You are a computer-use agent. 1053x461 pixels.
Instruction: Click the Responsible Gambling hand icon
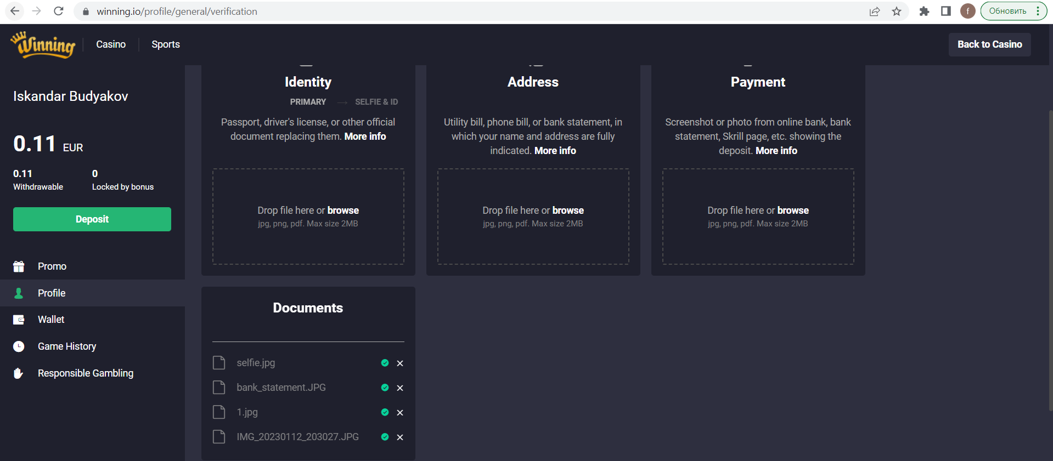point(19,373)
